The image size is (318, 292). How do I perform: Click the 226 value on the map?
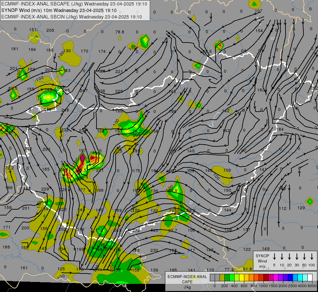point(119,91)
